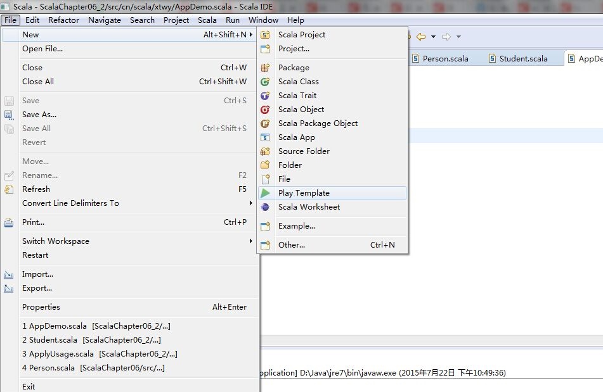This screenshot has height=392, width=603.
Task: Open the Search menu
Action: tap(142, 20)
